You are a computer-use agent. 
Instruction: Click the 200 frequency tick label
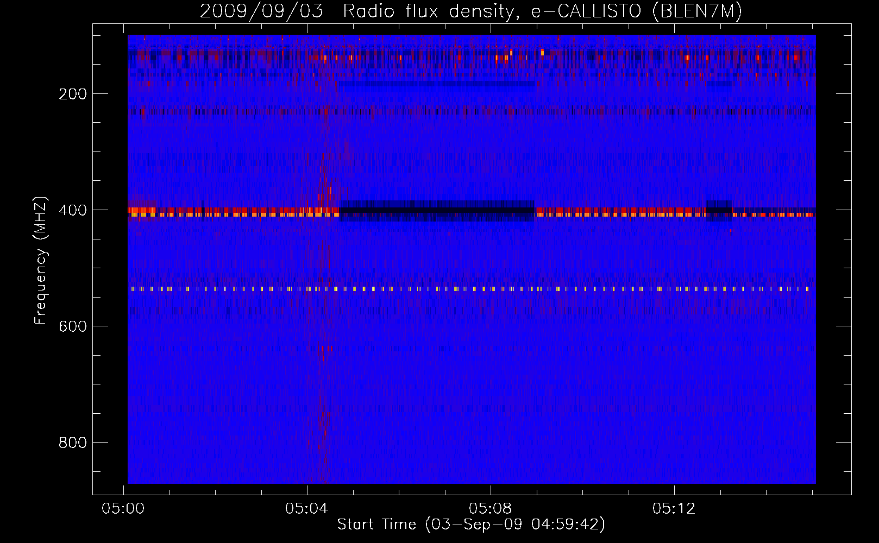point(73,94)
